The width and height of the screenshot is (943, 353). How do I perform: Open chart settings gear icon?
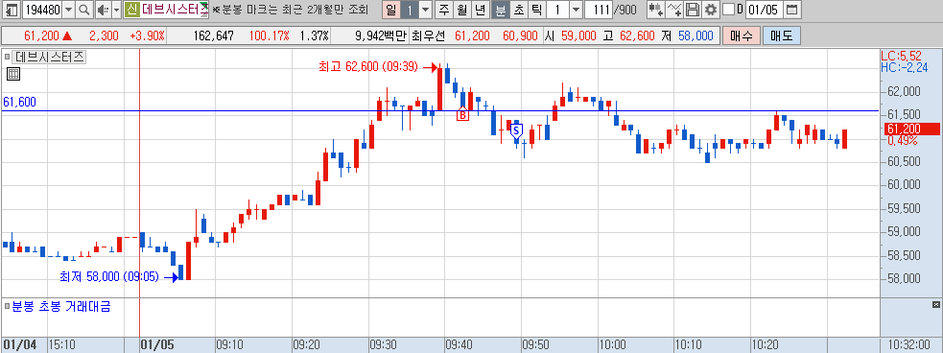(x=711, y=10)
